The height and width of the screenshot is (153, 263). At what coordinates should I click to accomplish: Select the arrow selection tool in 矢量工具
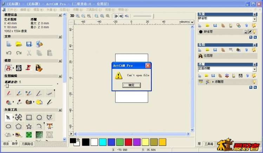coord(8,118)
